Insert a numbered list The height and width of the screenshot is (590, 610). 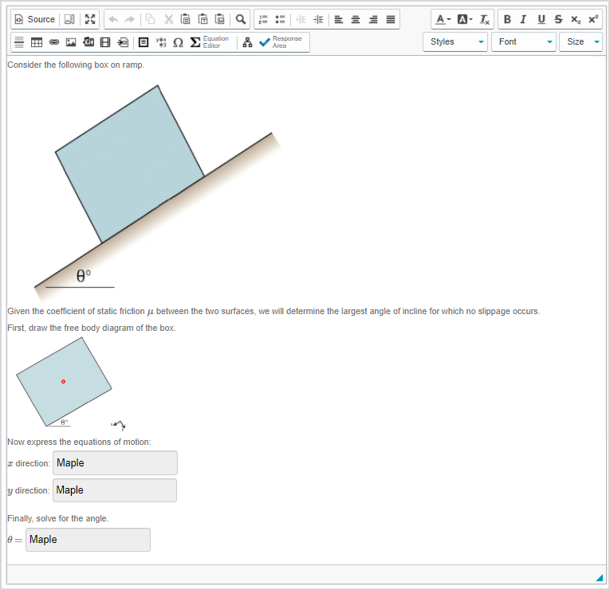coord(263,19)
